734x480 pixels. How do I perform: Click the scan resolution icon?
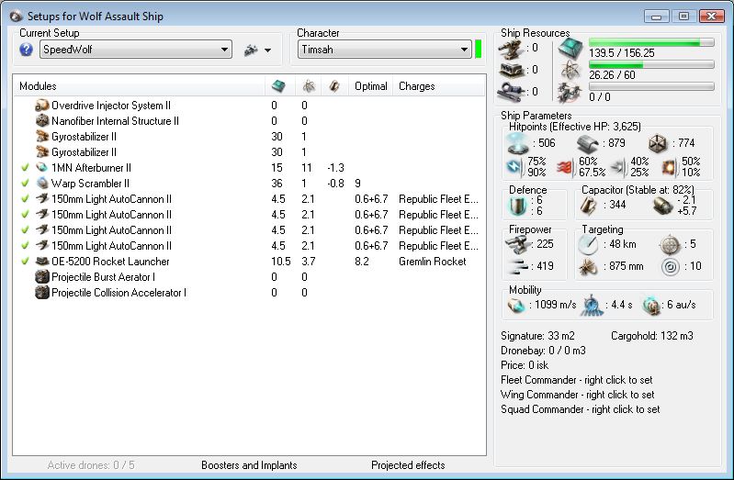[588, 267]
